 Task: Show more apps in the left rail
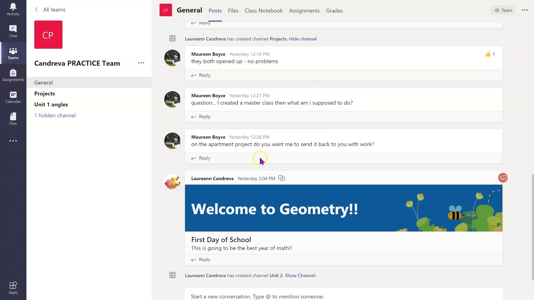(x=13, y=141)
